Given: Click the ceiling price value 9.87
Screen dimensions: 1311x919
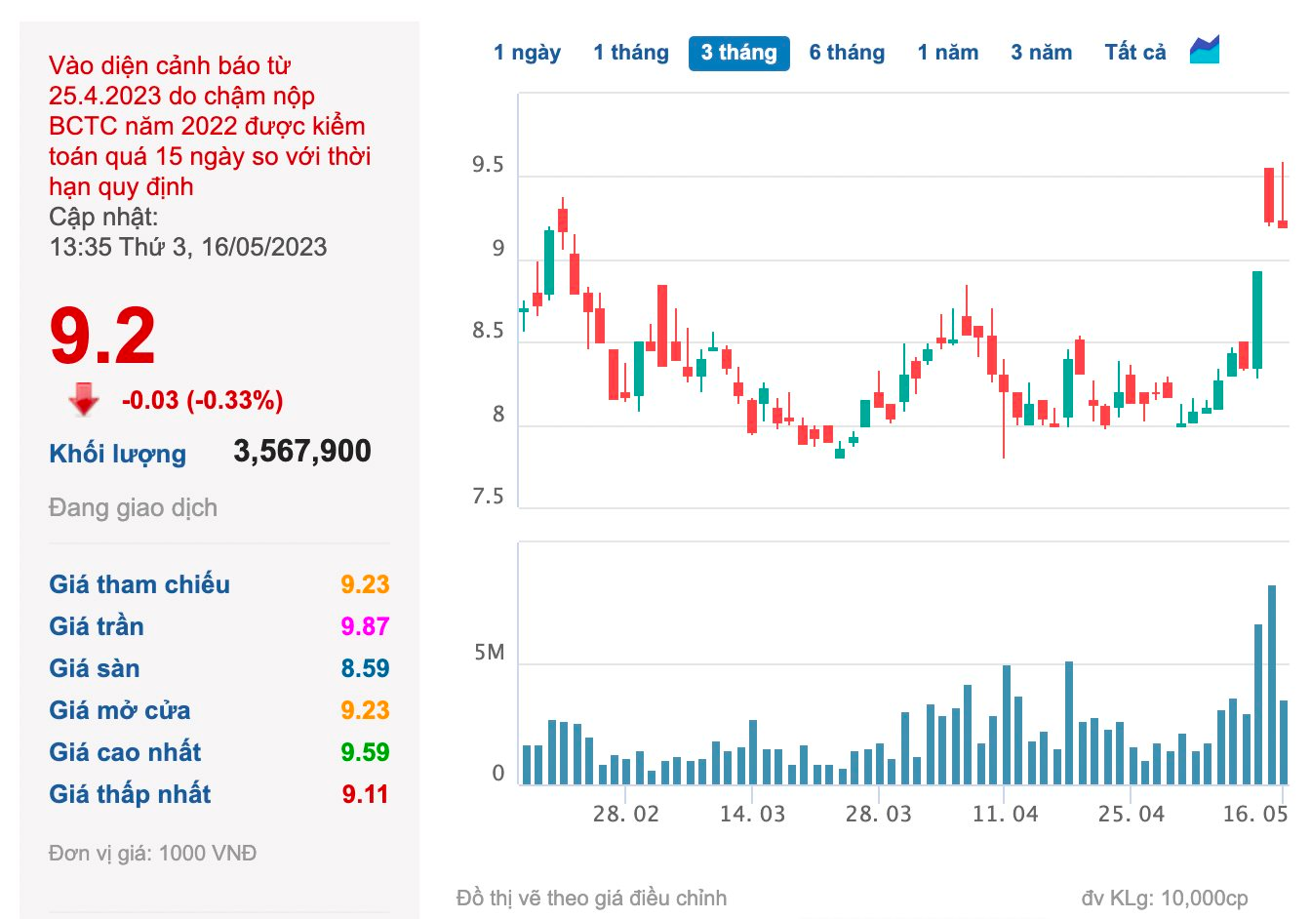Looking at the screenshot, I should click(365, 626).
